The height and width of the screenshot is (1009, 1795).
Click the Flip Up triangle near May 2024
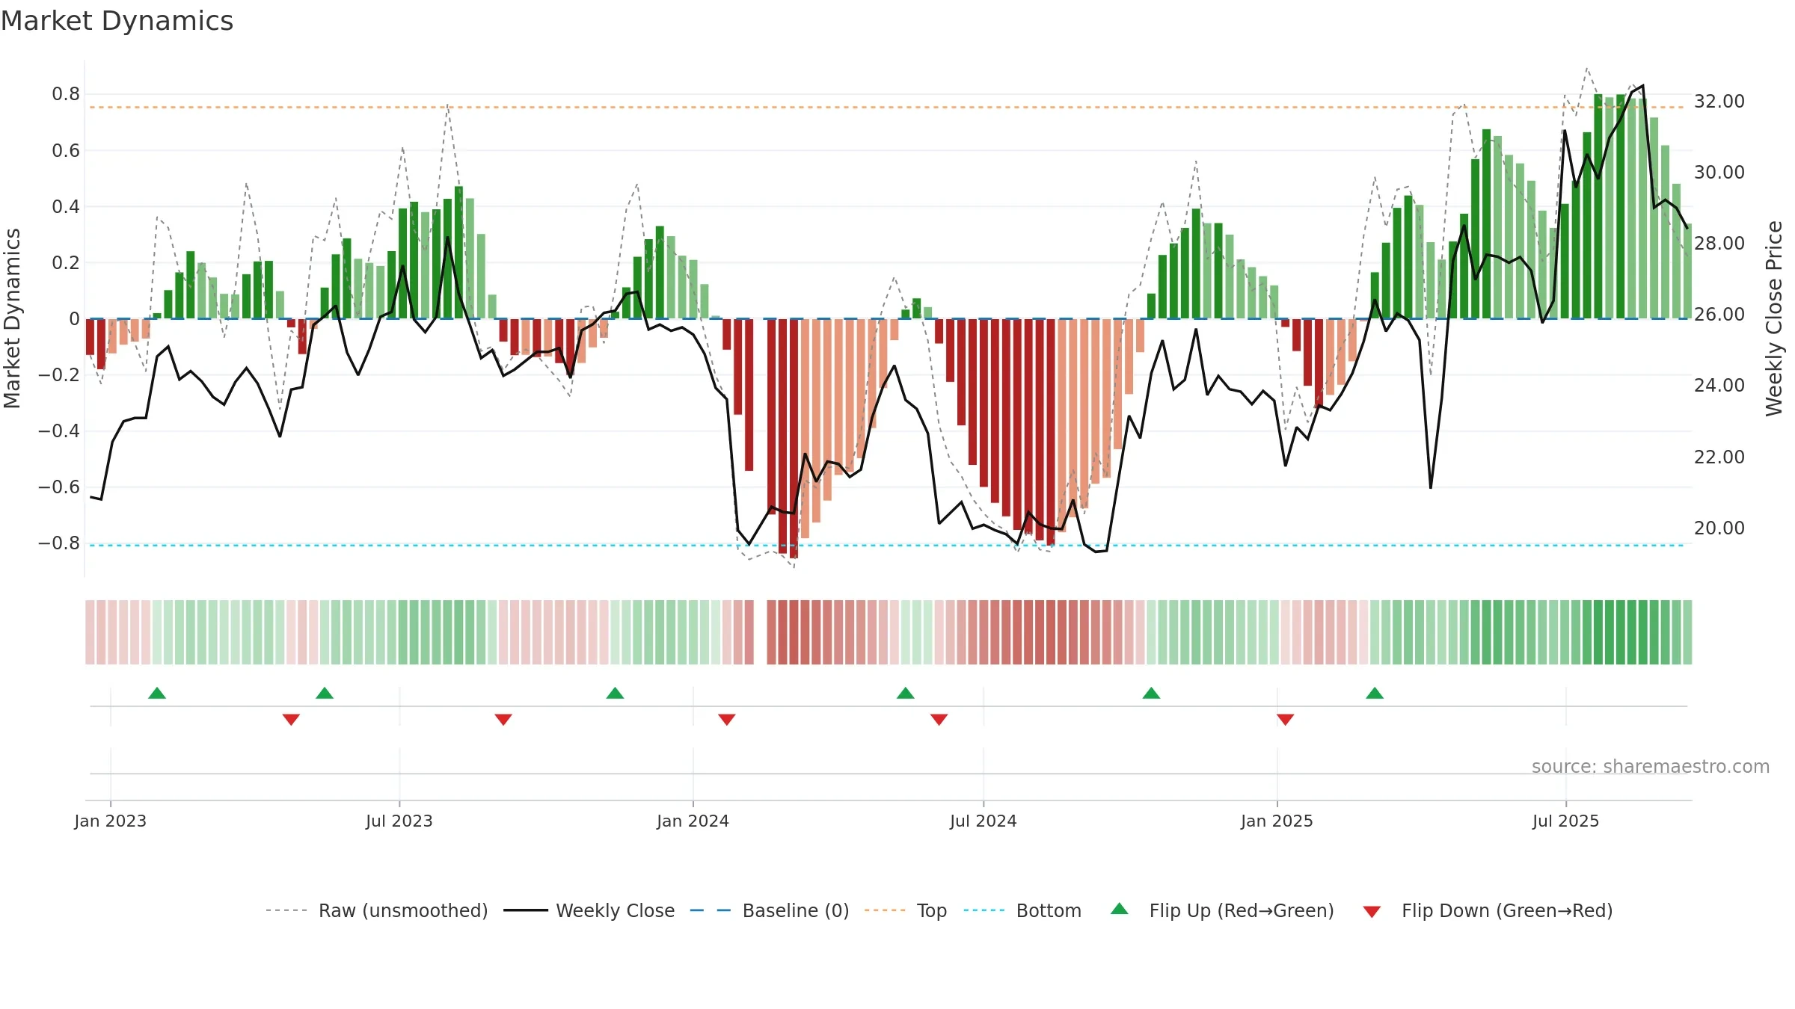(906, 693)
